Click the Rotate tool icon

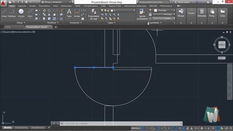tap(49, 11)
